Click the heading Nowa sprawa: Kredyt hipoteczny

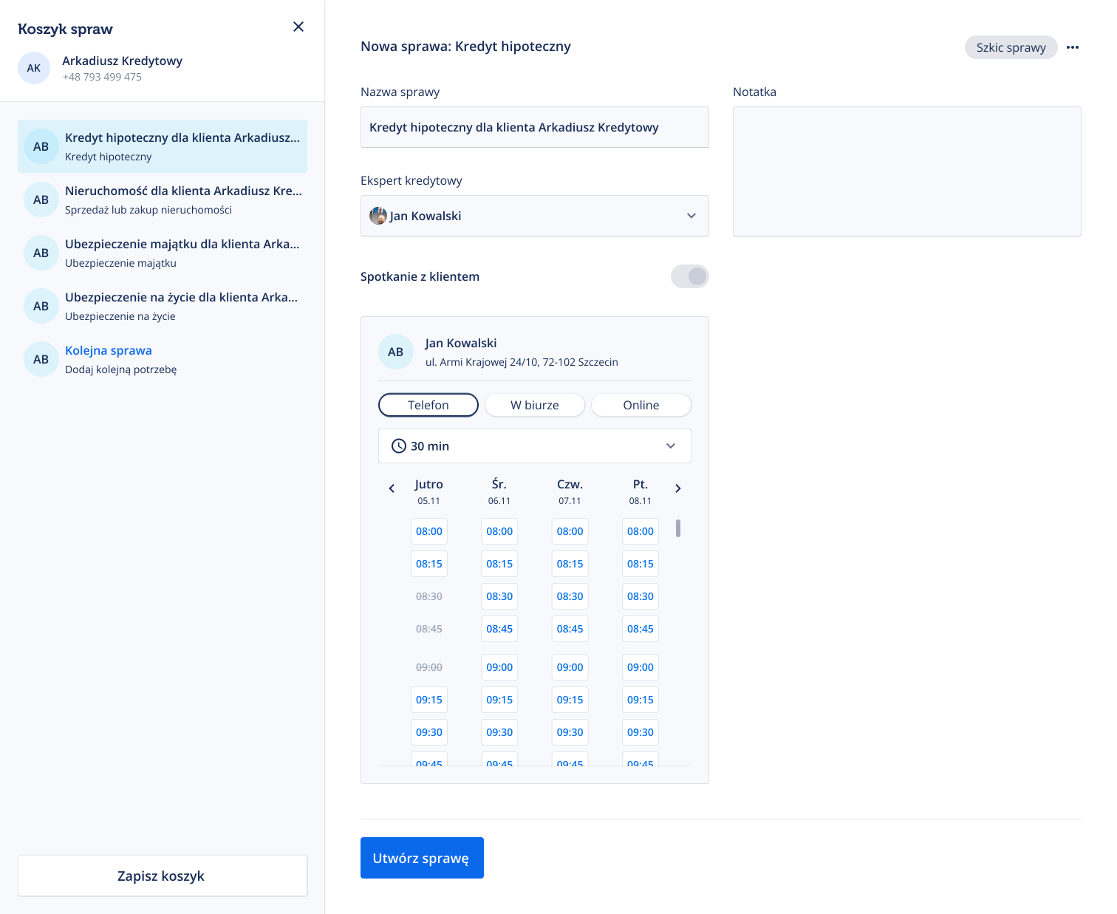(465, 47)
